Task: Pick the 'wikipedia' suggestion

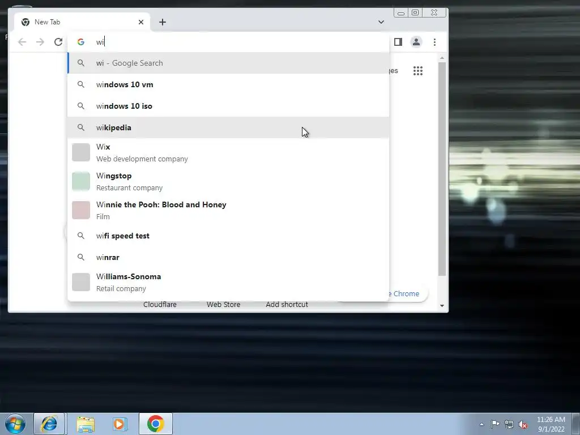Action: (229, 127)
